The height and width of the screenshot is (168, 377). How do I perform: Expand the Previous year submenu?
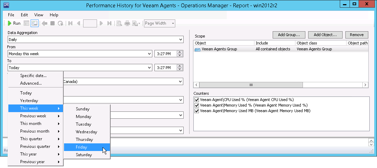(x=35, y=162)
